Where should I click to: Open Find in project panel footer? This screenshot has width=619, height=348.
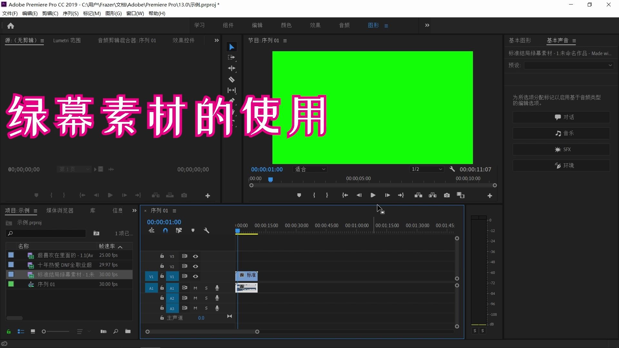116,331
